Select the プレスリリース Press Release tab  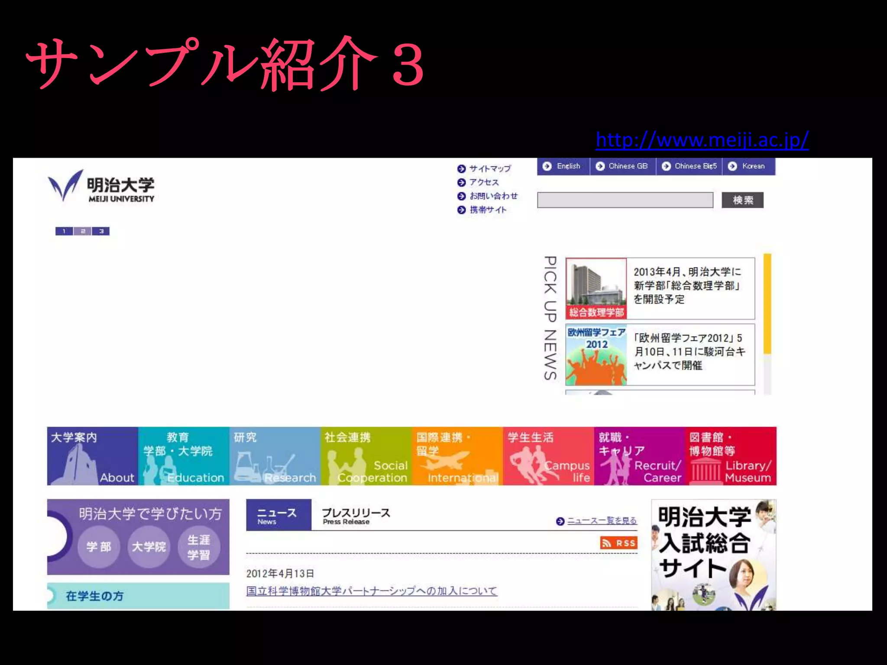pos(356,516)
